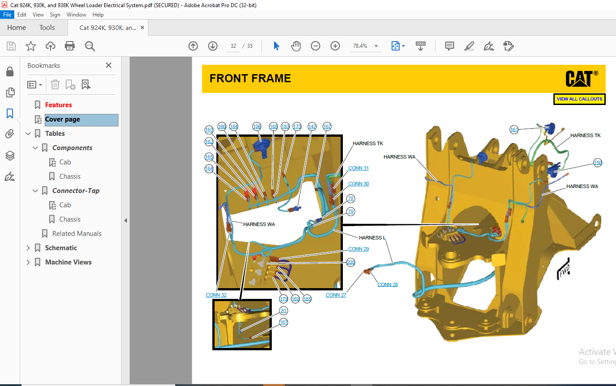Go to previous page arrow
The width and height of the screenshot is (616, 386).
(x=193, y=46)
